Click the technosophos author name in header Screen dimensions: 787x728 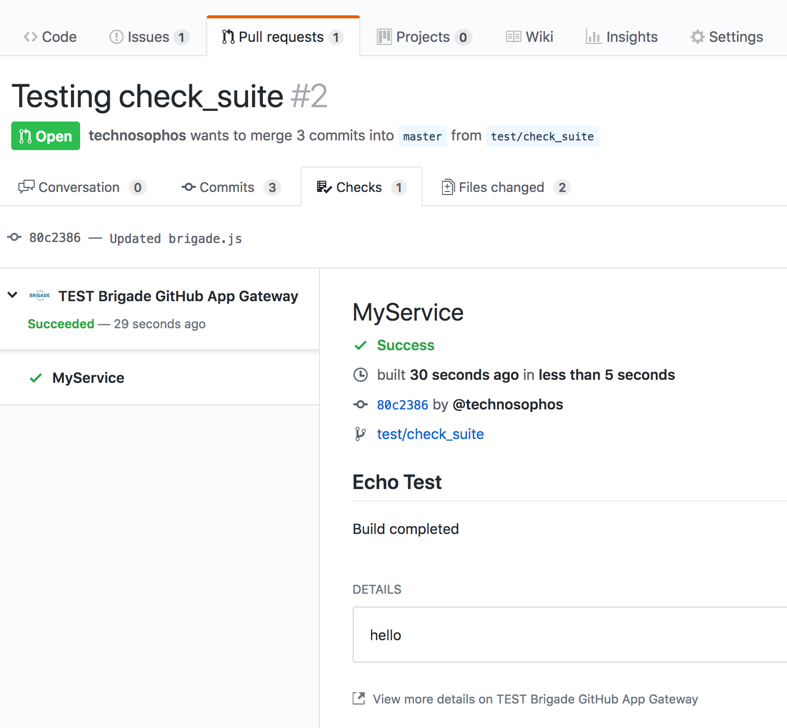point(137,135)
